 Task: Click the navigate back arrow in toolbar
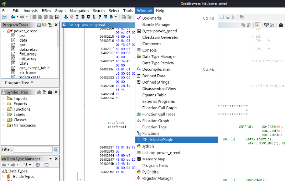pyautogui.click(x=13, y=17)
